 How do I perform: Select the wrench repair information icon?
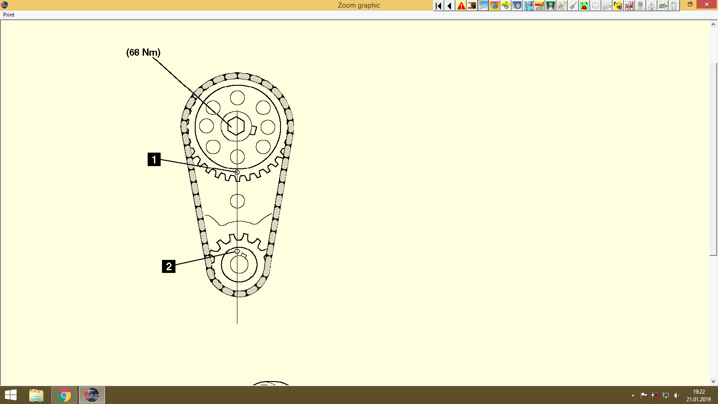click(483, 6)
